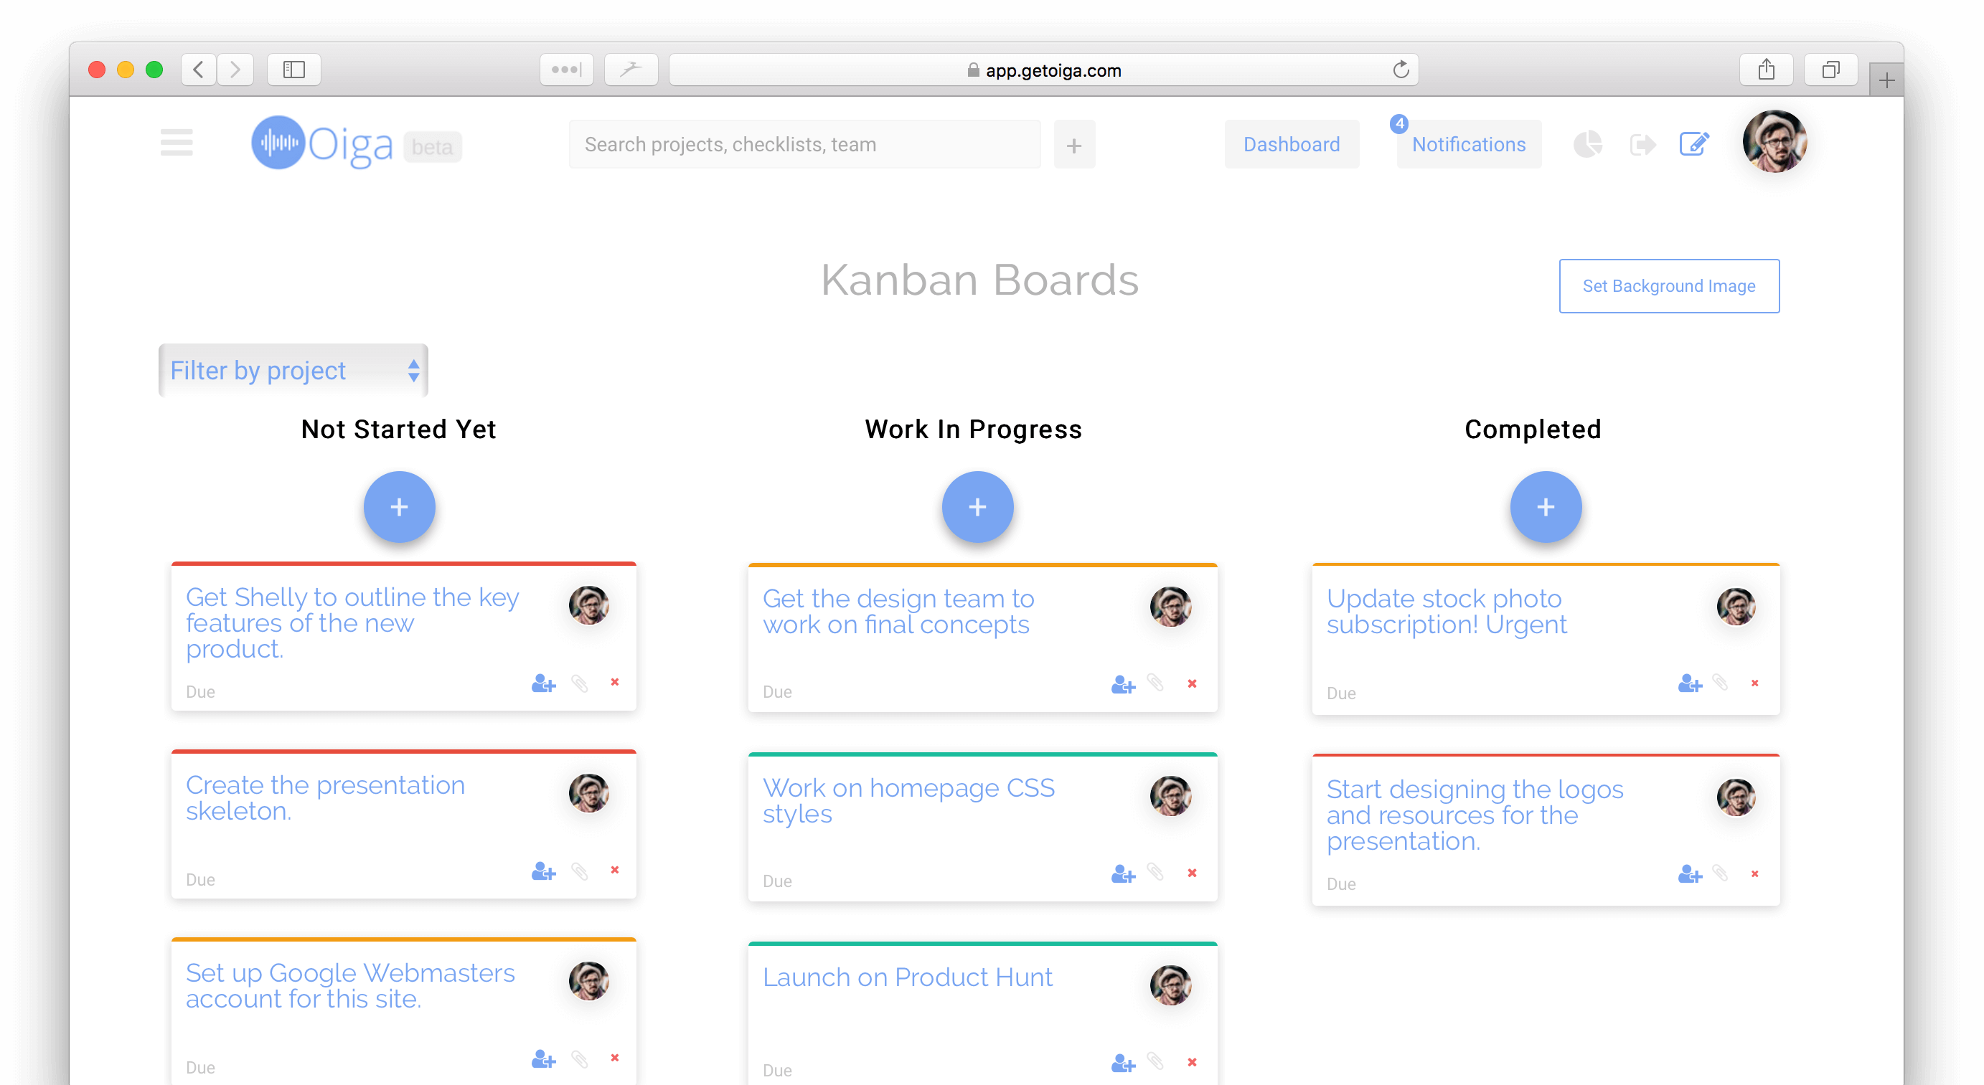The height and width of the screenshot is (1085, 1984).
Task: Open 'Get the design team to work' card title
Action: [898, 612]
